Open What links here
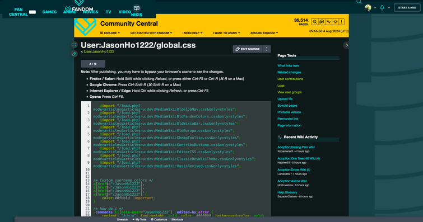Viewport: 423px width, 222px height. (288, 65)
